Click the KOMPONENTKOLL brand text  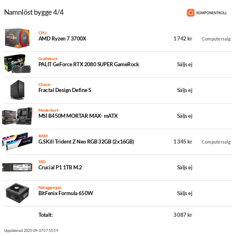tap(211, 13)
